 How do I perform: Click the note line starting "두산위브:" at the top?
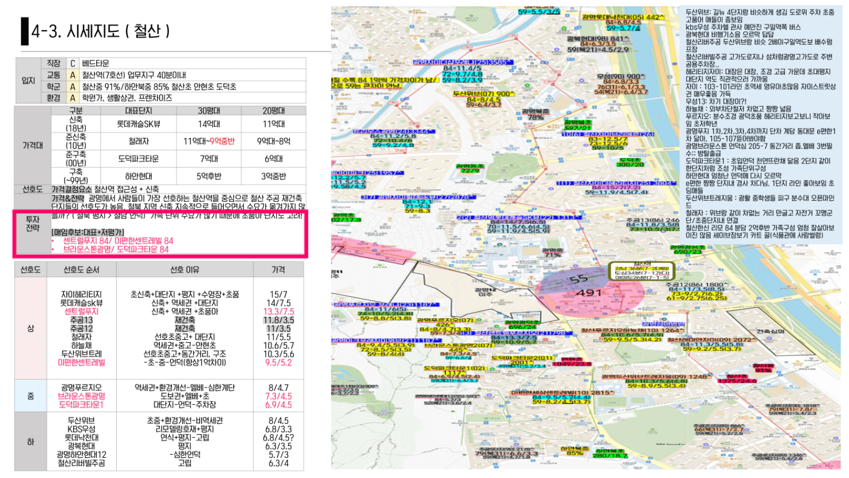760,12
